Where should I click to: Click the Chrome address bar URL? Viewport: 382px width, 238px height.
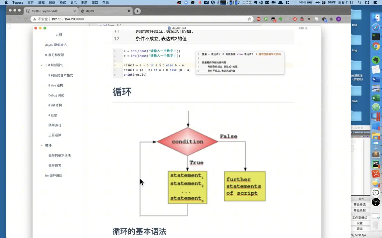pos(68,19)
